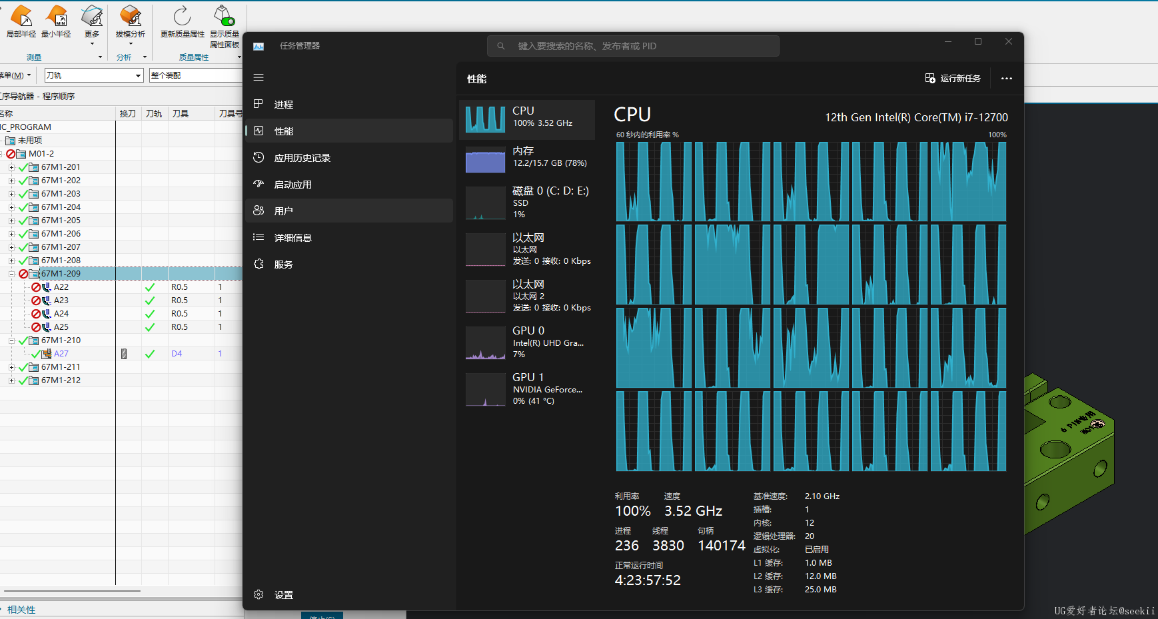Open 用户 tab in Task Manager

[x=349, y=211]
